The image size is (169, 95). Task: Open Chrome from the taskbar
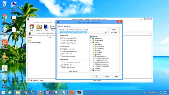click(26, 93)
